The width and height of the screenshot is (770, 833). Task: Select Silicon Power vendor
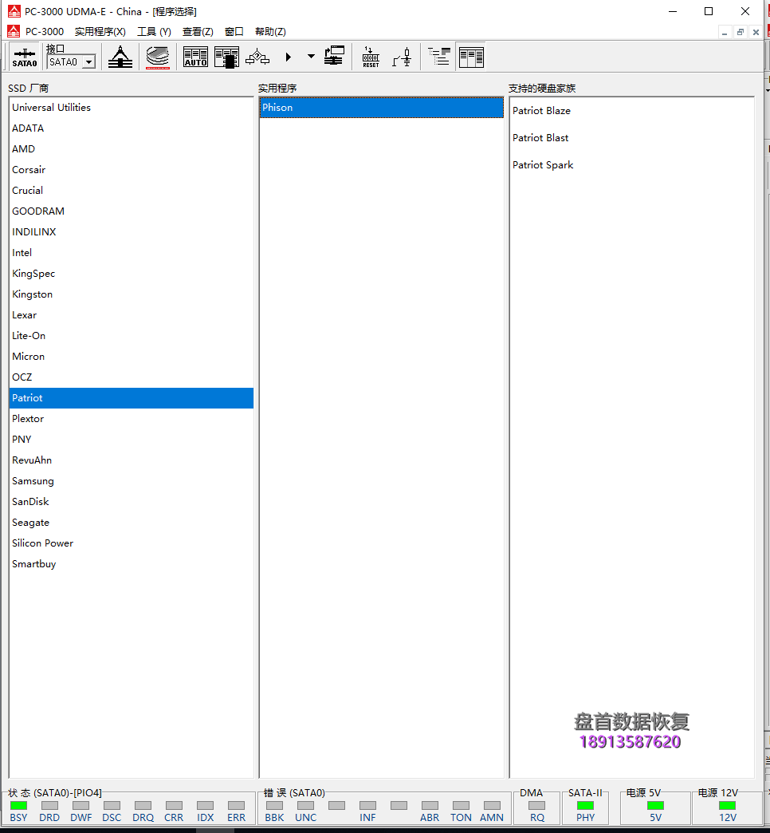coord(131,543)
